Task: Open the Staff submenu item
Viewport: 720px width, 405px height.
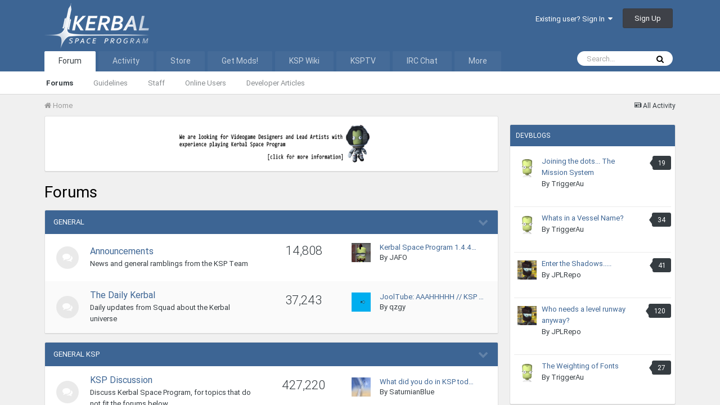Action: (156, 83)
